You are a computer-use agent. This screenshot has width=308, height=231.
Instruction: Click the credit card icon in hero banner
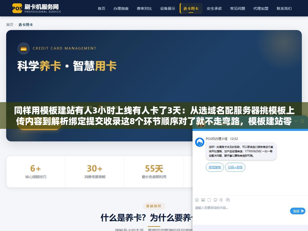(24, 49)
